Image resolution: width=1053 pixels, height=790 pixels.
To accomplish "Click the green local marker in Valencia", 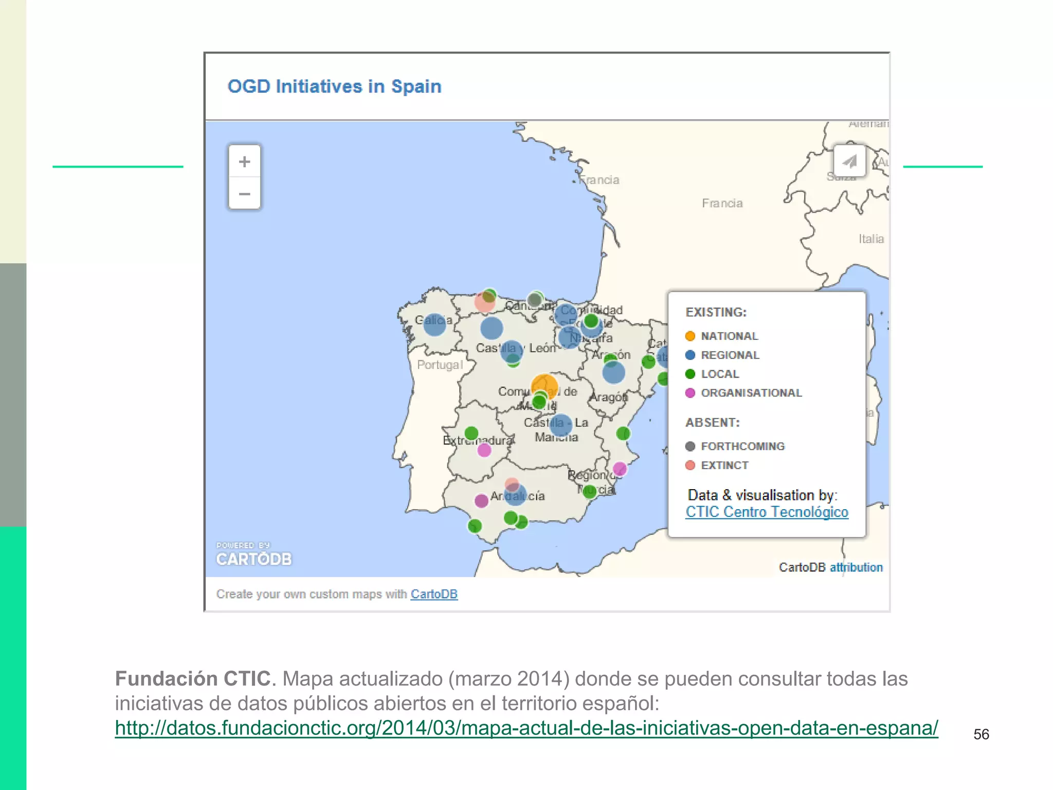I will click(x=623, y=434).
